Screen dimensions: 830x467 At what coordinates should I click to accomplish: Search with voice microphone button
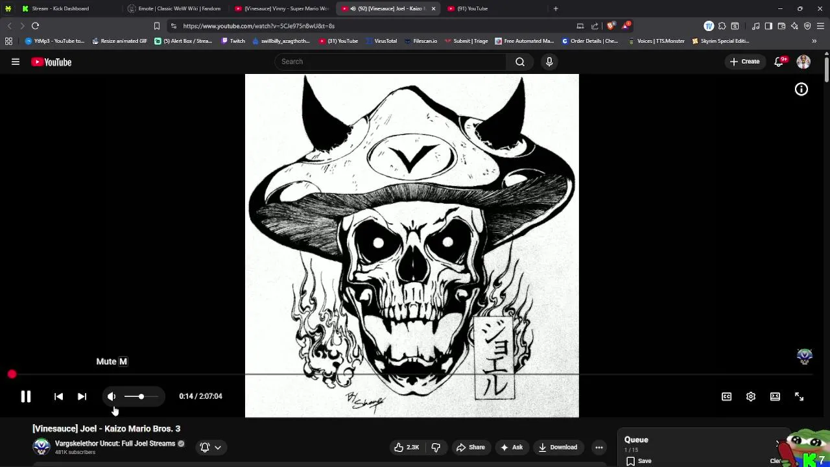coord(549,62)
